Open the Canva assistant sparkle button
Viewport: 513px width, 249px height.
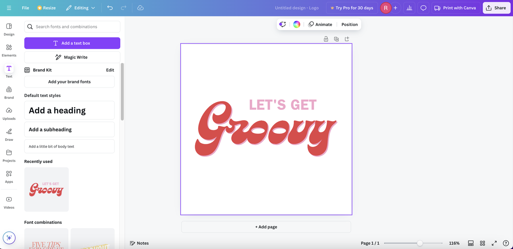pyautogui.click(x=9, y=238)
